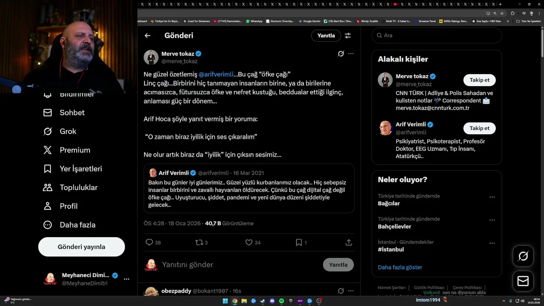Open the Ana Sayfa HBO Max bookmark
The width and height of the screenshot is (544, 306).
pyautogui.click(x=487, y=21)
